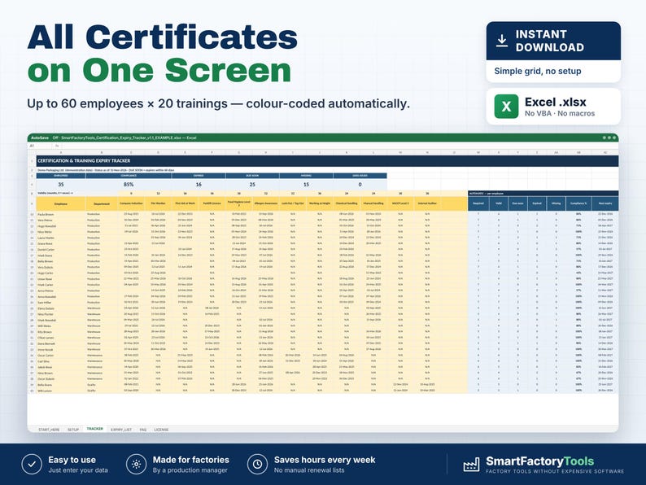This screenshot has height=485, width=646.
Task: Click the Expired column header in summary
Action: pos(537,203)
